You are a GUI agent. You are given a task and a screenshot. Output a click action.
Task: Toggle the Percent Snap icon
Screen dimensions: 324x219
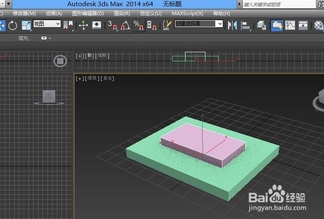click(139, 26)
